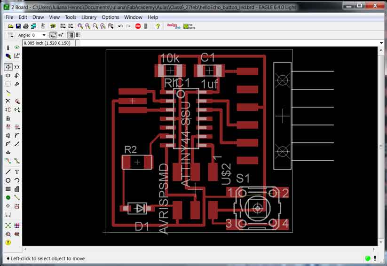Open the Library menu
387x266 pixels.
point(89,17)
